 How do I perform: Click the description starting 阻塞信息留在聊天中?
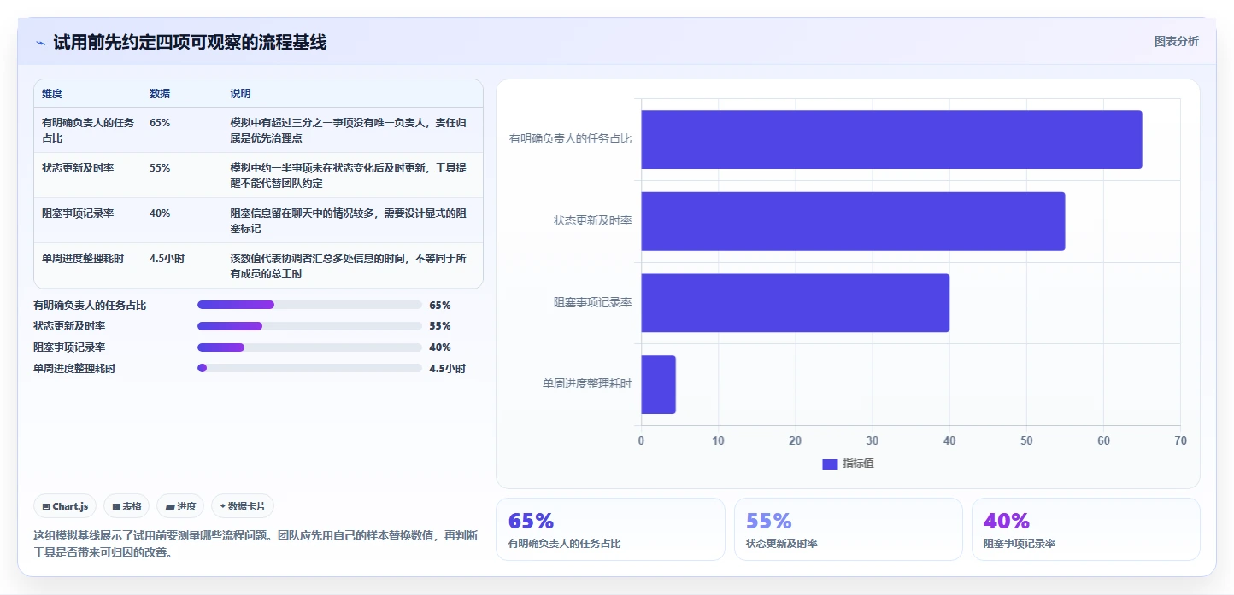click(x=349, y=221)
